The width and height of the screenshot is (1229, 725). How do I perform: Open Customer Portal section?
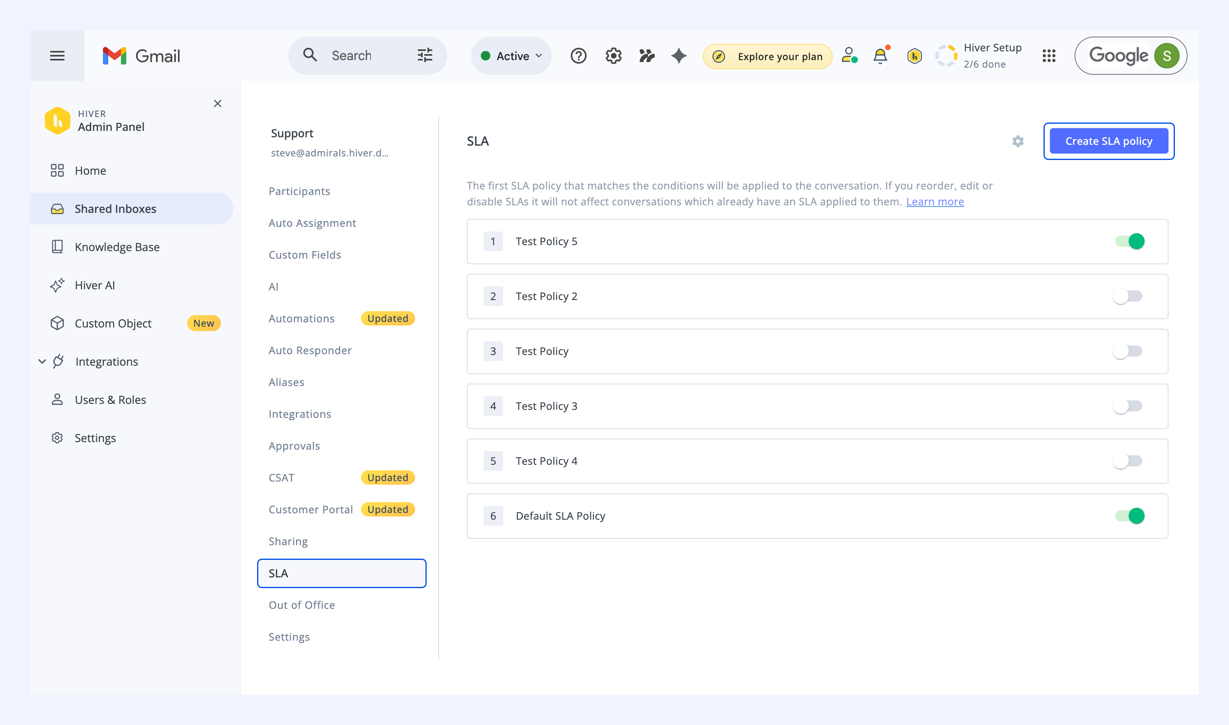(310, 510)
